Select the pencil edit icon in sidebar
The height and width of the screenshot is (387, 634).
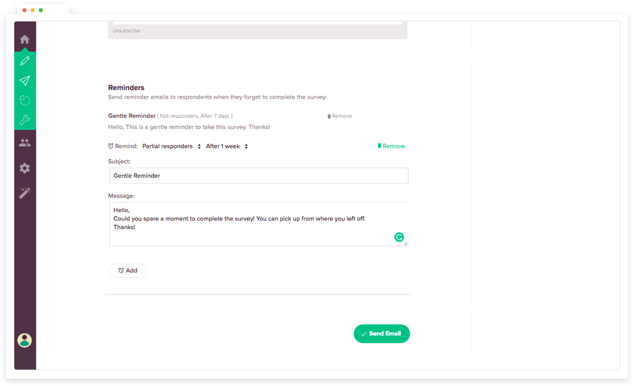pyautogui.click(x=25, y=60)
